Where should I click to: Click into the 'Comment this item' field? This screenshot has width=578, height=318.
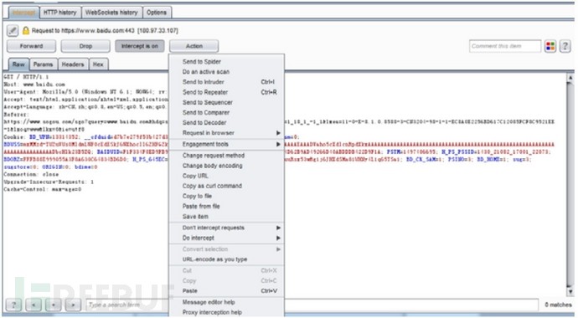[505, 46]
